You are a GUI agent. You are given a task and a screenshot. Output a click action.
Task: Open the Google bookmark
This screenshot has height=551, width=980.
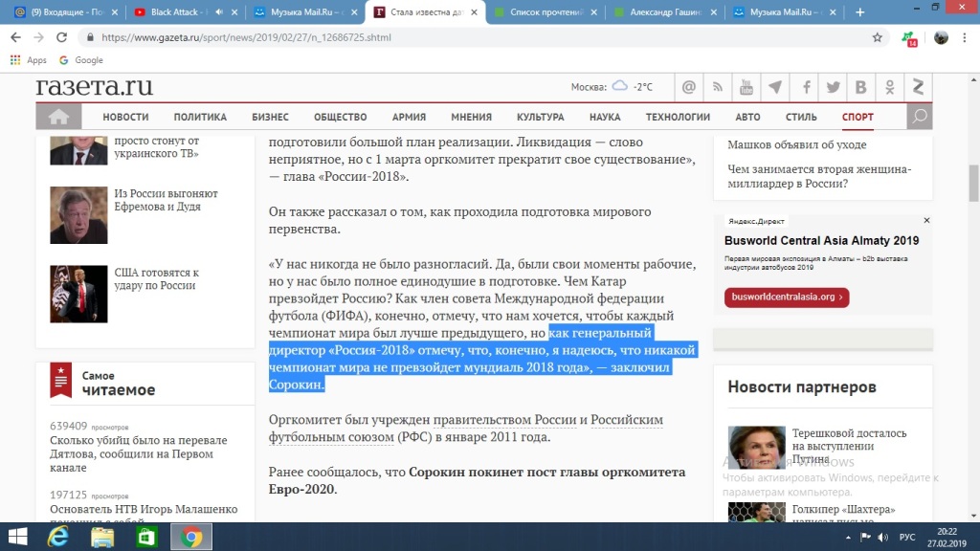click(81, 60)
